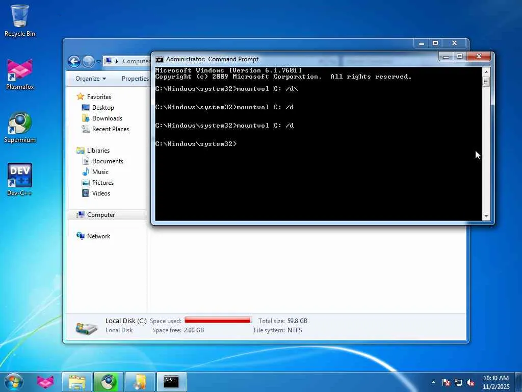This screenshot has height=392, width=522.
Task: Click the red Space used bar
Action: 218,320
